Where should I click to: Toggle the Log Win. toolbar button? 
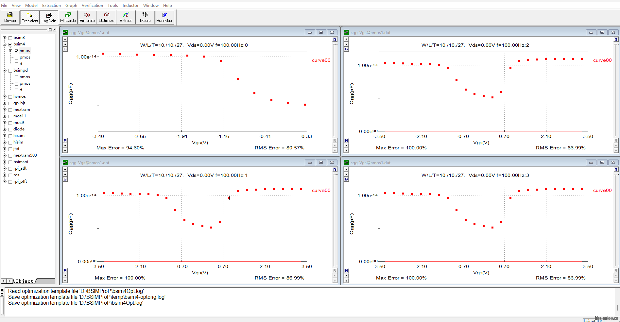pos(49,17)
